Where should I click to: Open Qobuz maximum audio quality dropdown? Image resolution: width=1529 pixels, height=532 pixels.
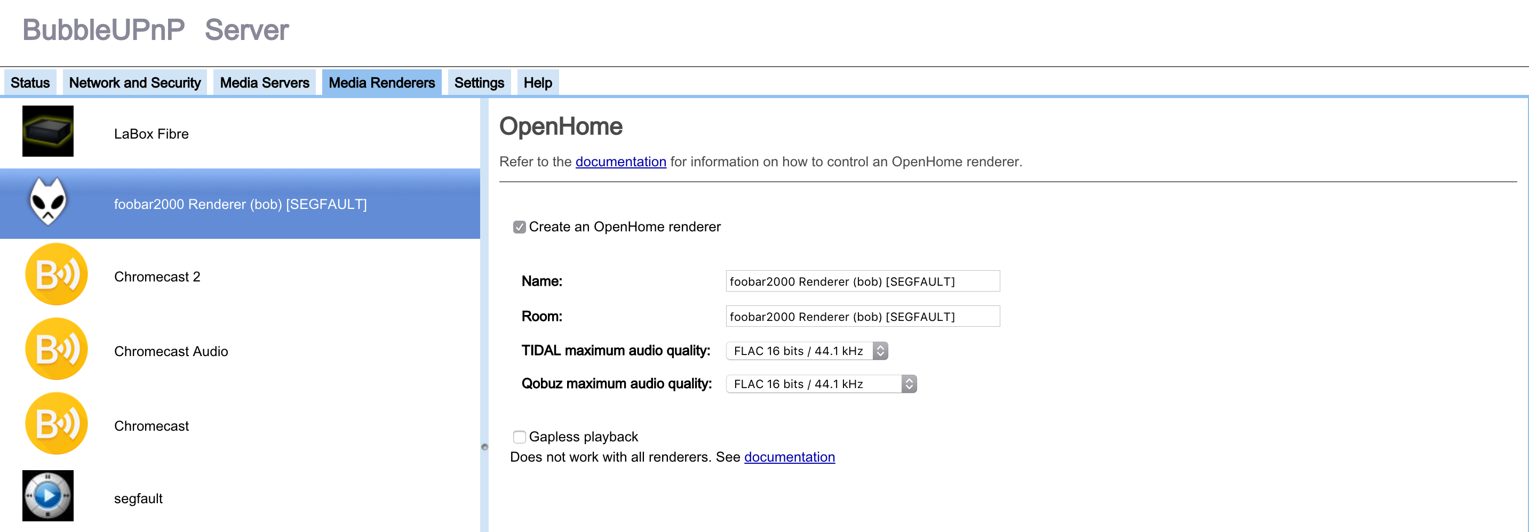coord(821,384)
